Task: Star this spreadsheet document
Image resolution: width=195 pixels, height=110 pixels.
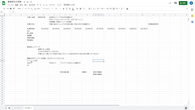Action: pos(25,2)
